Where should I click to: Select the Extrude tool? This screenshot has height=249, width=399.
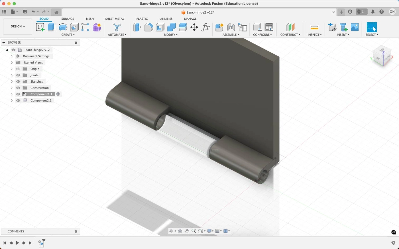click(x=52, y=27)
